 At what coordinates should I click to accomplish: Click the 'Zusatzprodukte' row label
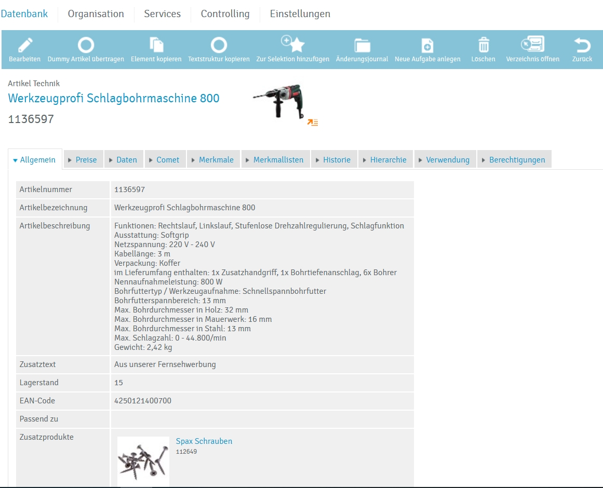[x=47, y=437]
